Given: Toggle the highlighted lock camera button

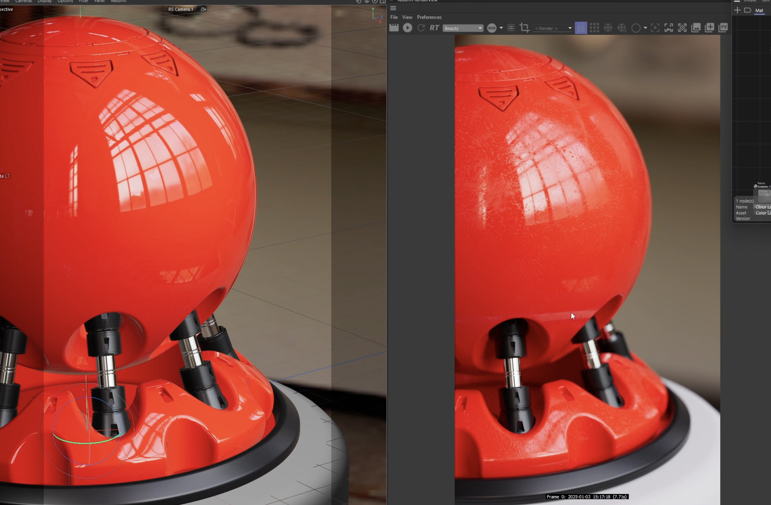Looking at the screenshot, I should click(x=581, y=28).
